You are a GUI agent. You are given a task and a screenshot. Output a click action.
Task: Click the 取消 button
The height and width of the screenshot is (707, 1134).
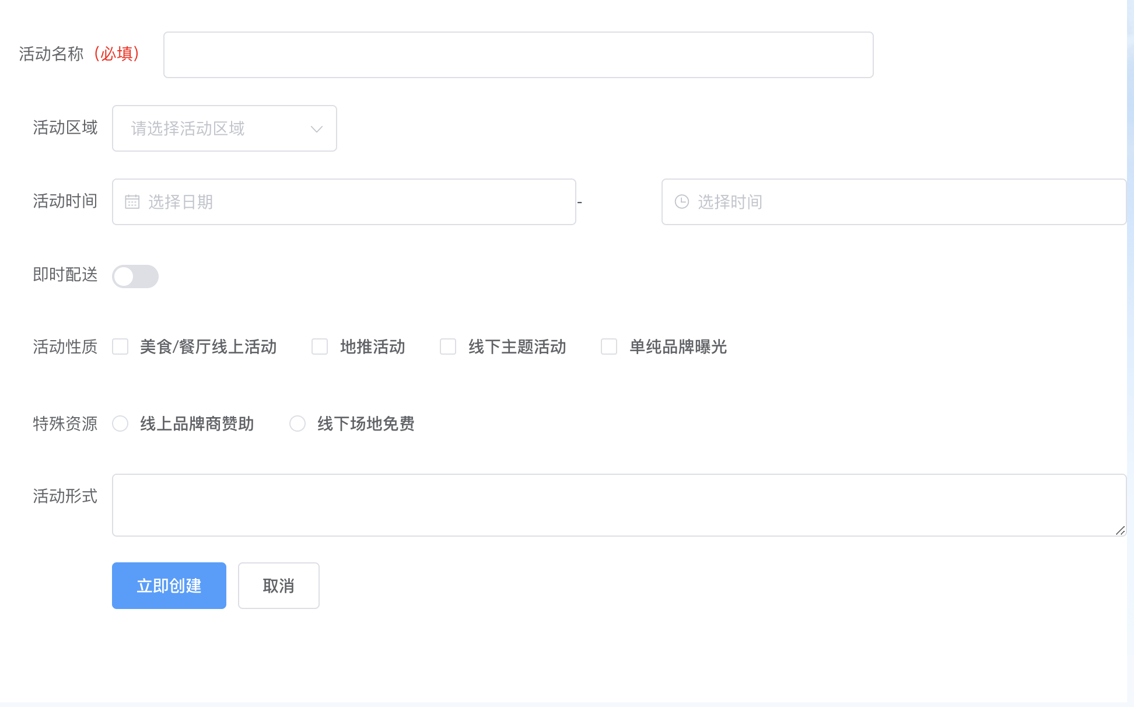coord(279,586)
